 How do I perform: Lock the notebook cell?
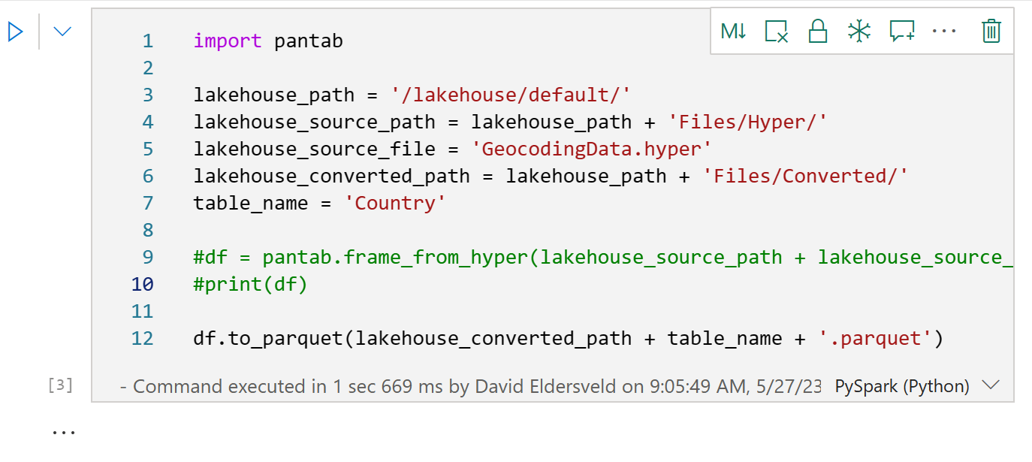(x=817, y=31)
